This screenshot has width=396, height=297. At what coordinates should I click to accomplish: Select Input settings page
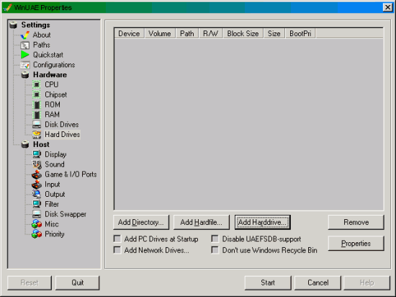click(53, 185)
